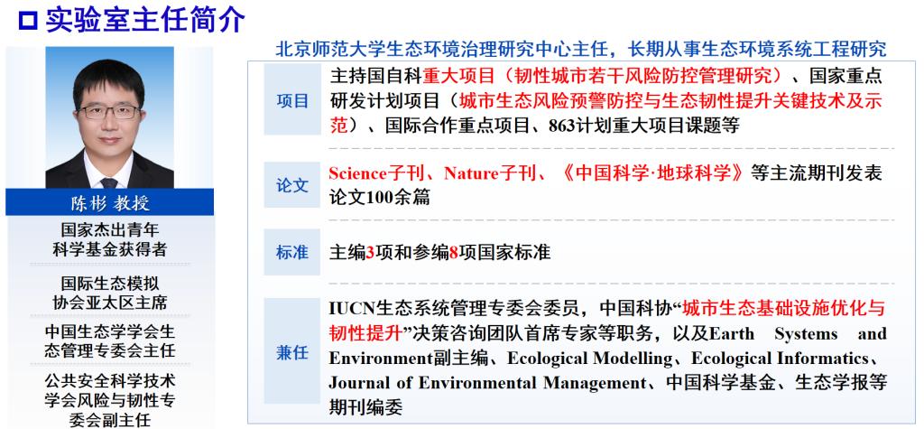
Task: Select the 论文 section label
Action: pos(292,185)
